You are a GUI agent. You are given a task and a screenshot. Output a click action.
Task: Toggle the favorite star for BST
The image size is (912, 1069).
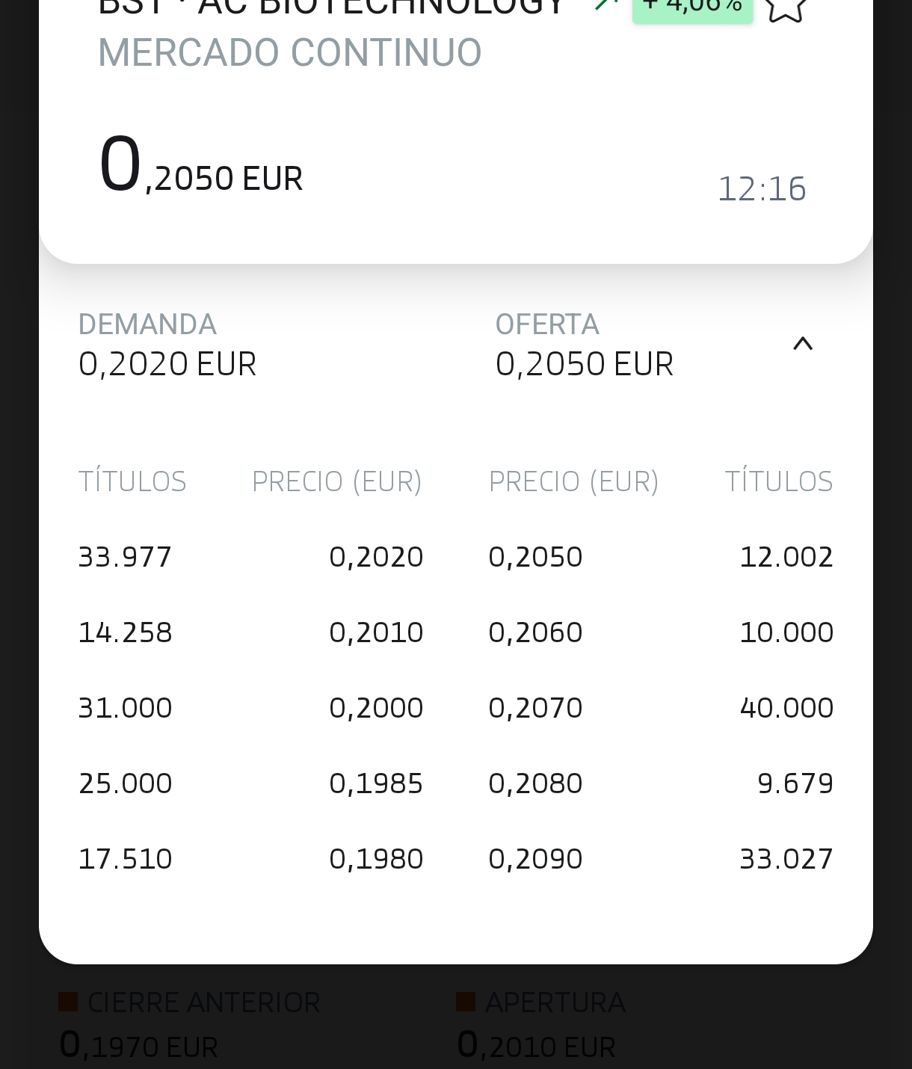(786, 7)
